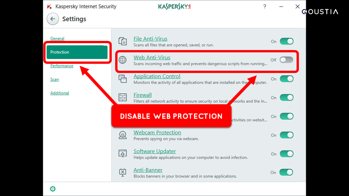Image resolution: width=349 pixels, height=196 pixels.
Task: Select the Protection settings tab
Action: [77, 52]
